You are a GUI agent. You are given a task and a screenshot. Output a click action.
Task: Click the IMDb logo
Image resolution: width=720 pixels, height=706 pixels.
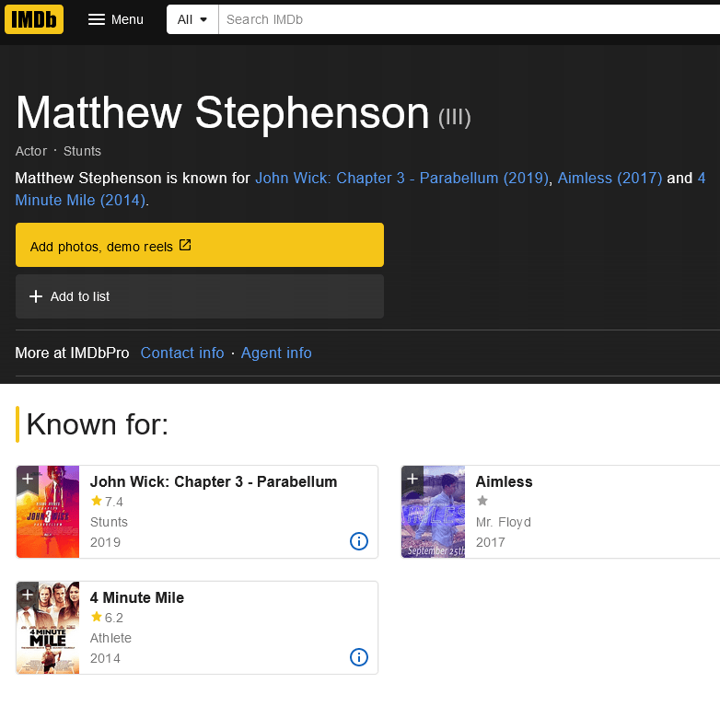pos(34,19)
